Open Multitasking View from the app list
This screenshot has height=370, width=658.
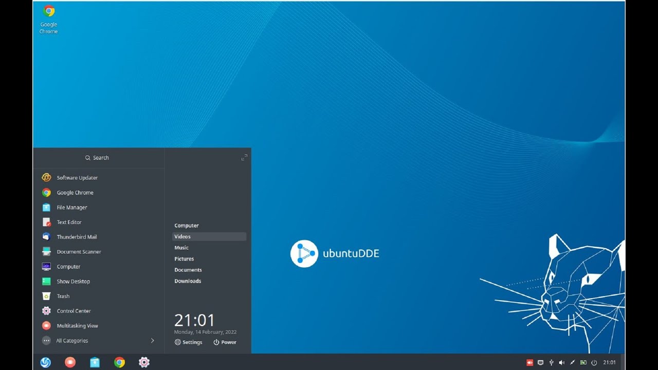[99, 326]
